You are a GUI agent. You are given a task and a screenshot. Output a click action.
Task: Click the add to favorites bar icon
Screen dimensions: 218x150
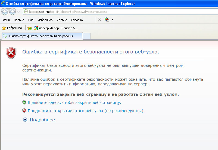pos(30,28)
